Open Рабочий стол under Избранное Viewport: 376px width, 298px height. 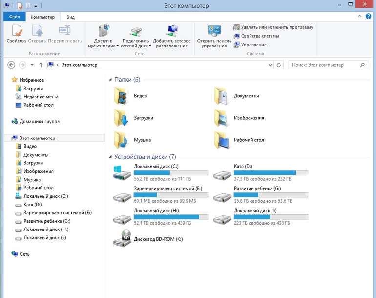(39, 105)
